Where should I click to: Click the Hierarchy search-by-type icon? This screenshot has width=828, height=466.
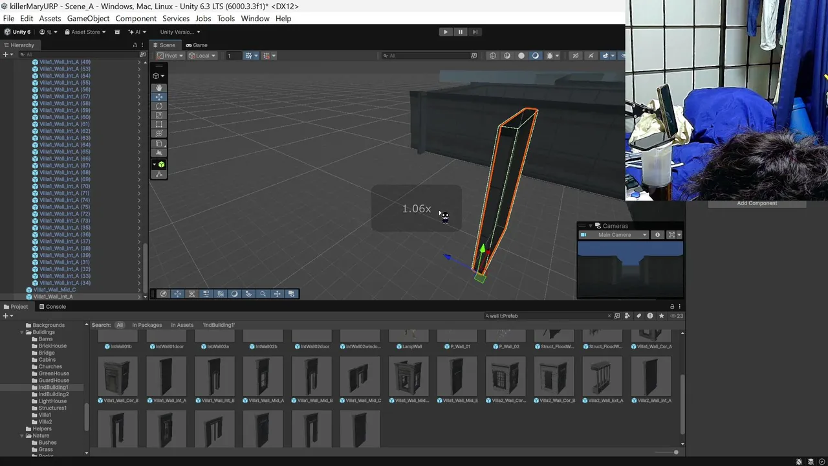point(142,54)
